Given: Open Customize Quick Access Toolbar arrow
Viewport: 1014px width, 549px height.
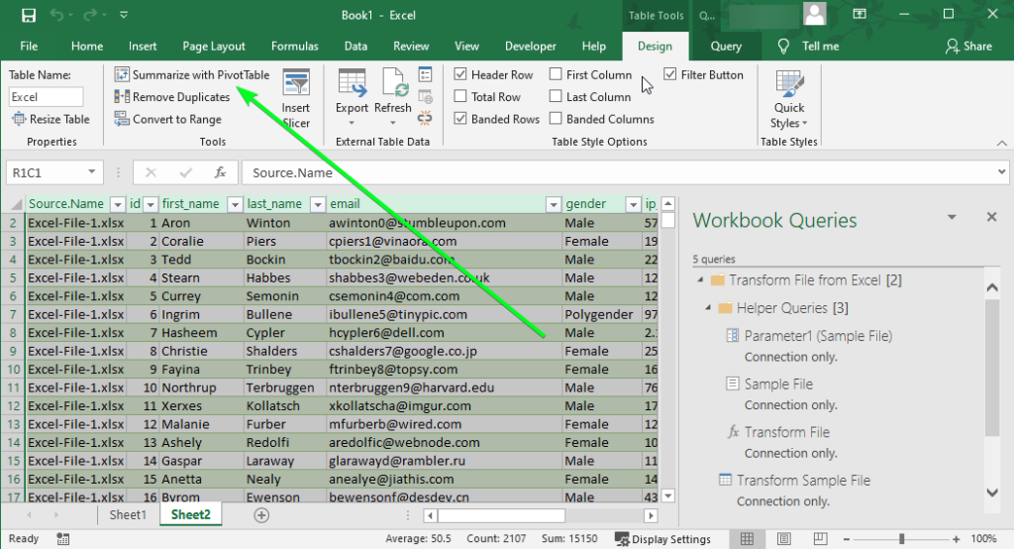Looking at the screenshot, I should coord(124,15).
